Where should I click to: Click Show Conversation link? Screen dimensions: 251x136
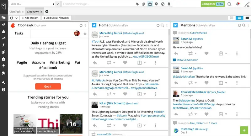(185, 60)
